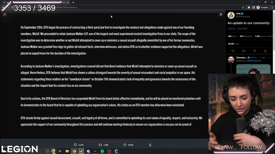Open the Chrome extensions puzzle icon
Screen dimensions: 275x154
click(249, 8)
